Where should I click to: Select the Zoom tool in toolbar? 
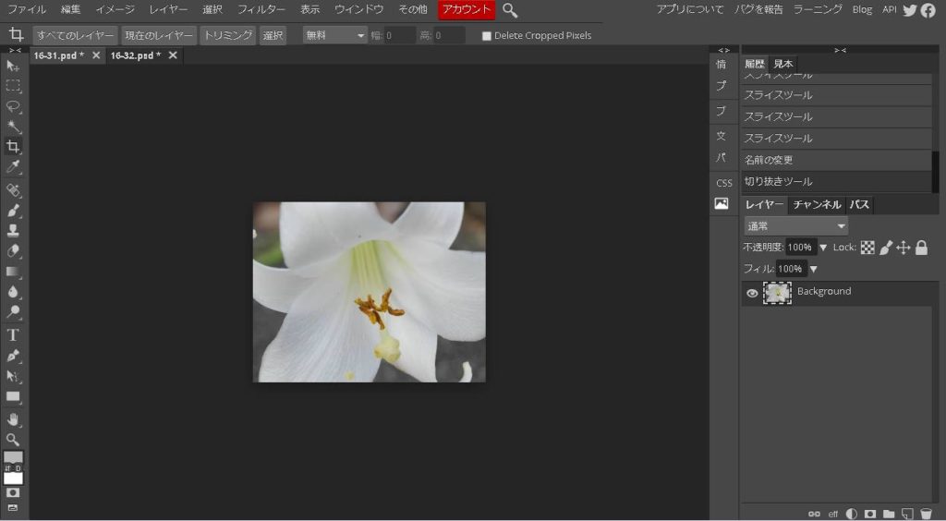[13, 440]
